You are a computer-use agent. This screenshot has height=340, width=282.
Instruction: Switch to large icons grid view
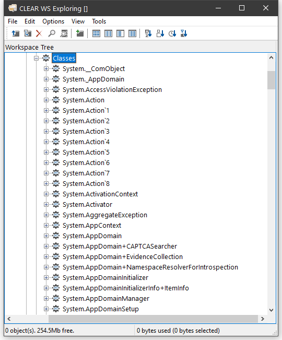[96, 33]
